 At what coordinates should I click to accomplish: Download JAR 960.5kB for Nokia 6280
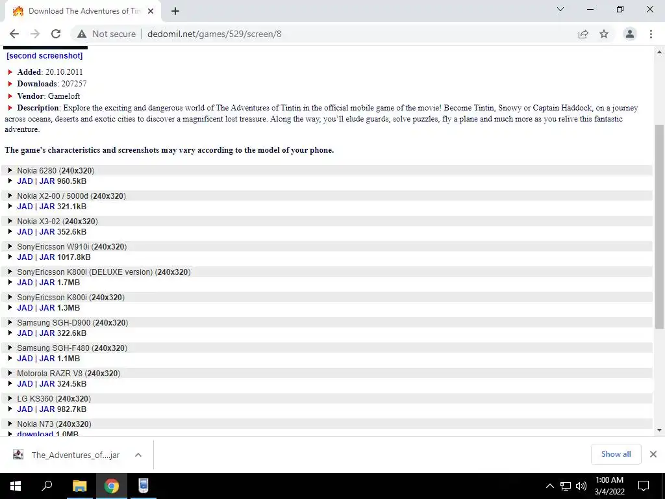47,181
